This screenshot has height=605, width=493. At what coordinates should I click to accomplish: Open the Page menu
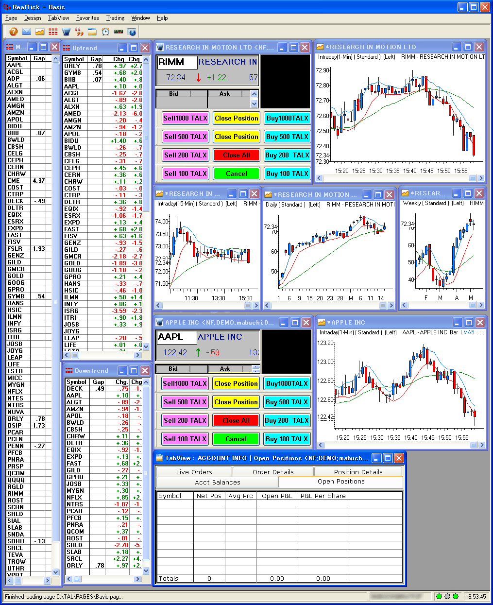11,18
